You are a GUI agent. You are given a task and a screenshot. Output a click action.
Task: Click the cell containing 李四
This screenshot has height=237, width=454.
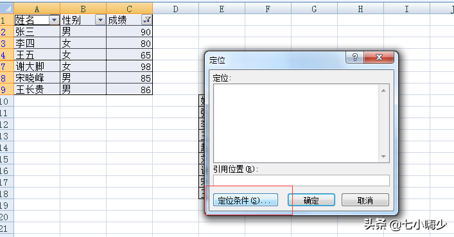coord(37,43)
